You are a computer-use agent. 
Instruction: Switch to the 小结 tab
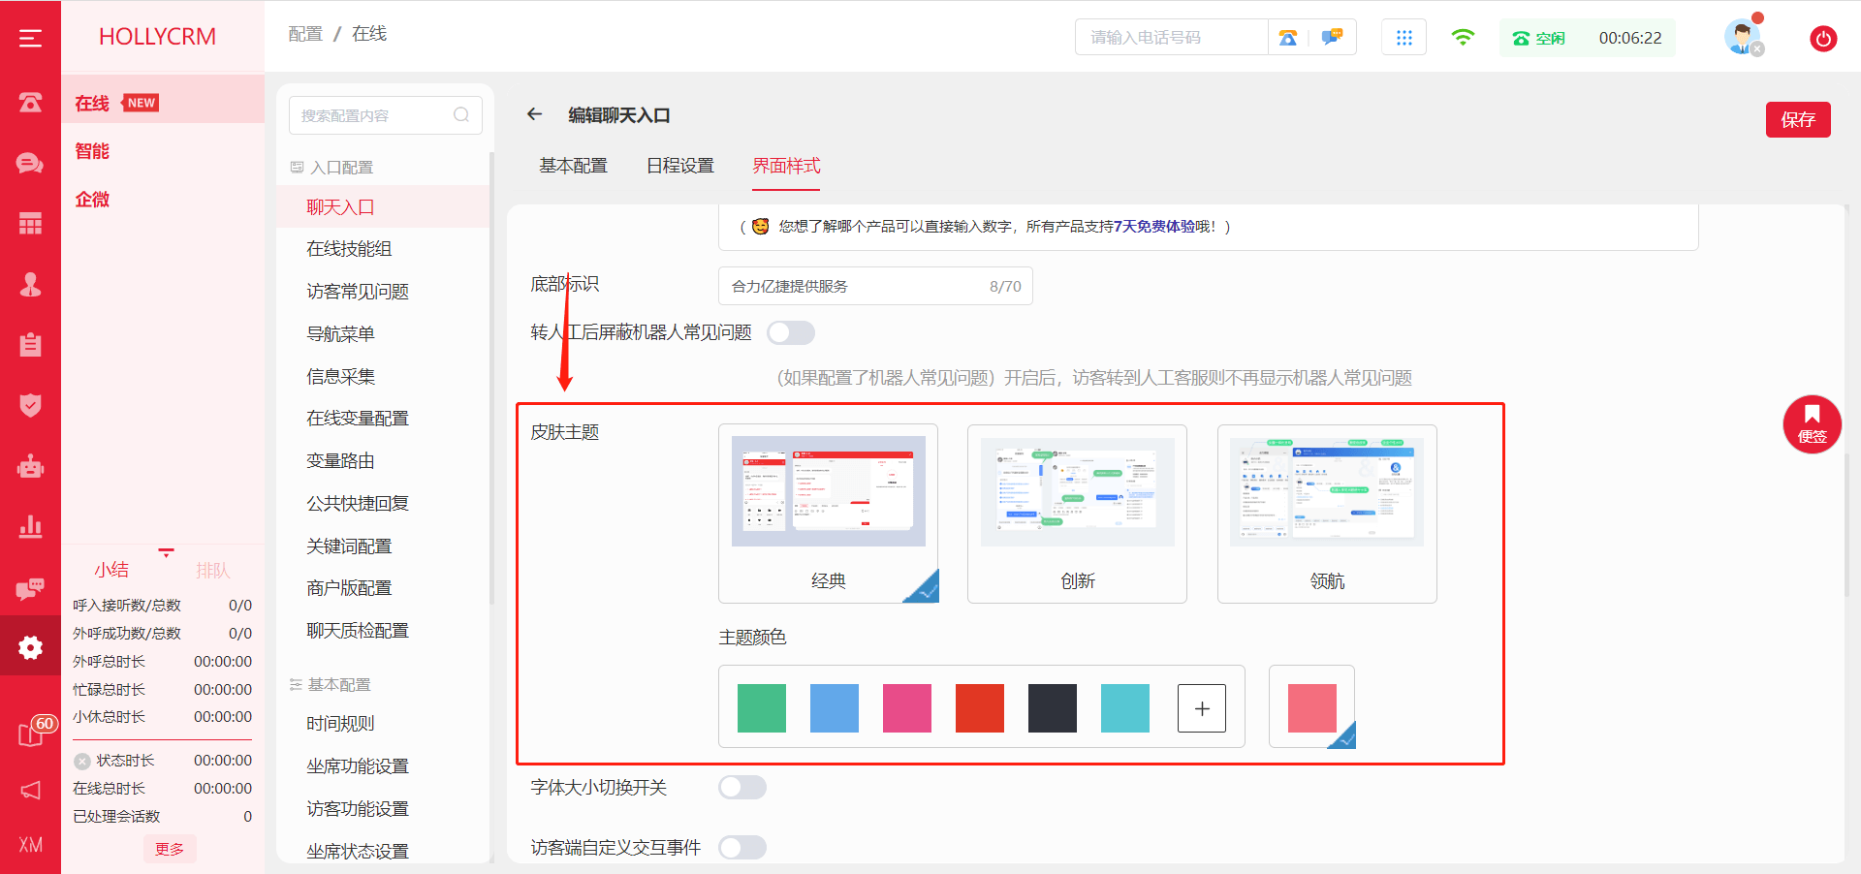(111, 570)
